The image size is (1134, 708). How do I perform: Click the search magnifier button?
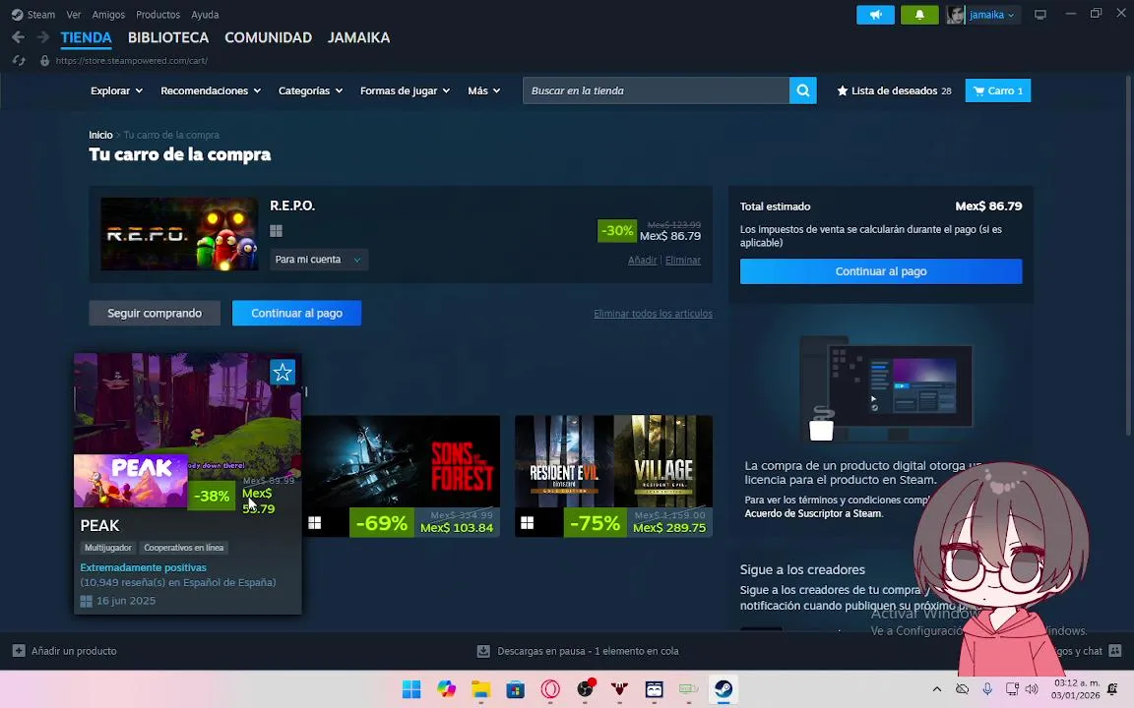pos(803,90)
